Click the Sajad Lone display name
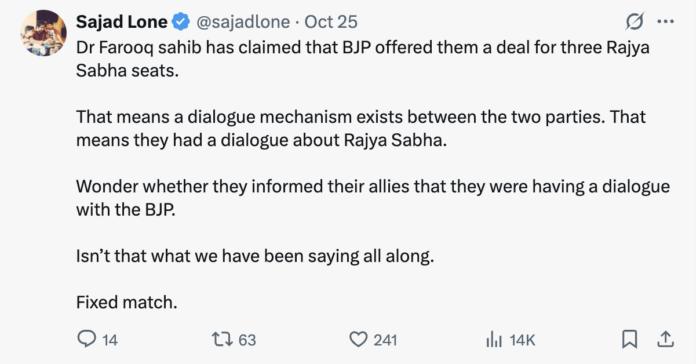 click(x=122, y=22)
